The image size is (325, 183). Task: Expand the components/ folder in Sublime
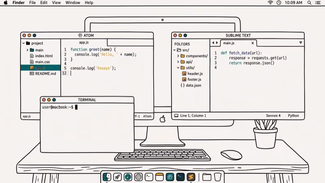tap(178, 56)
